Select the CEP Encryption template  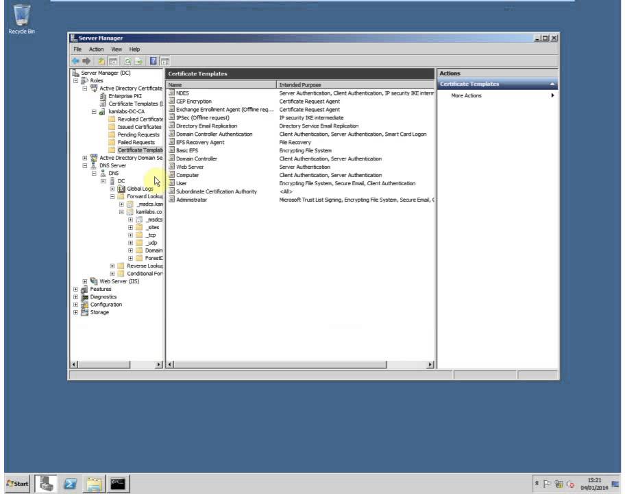[x=194, y=102]
